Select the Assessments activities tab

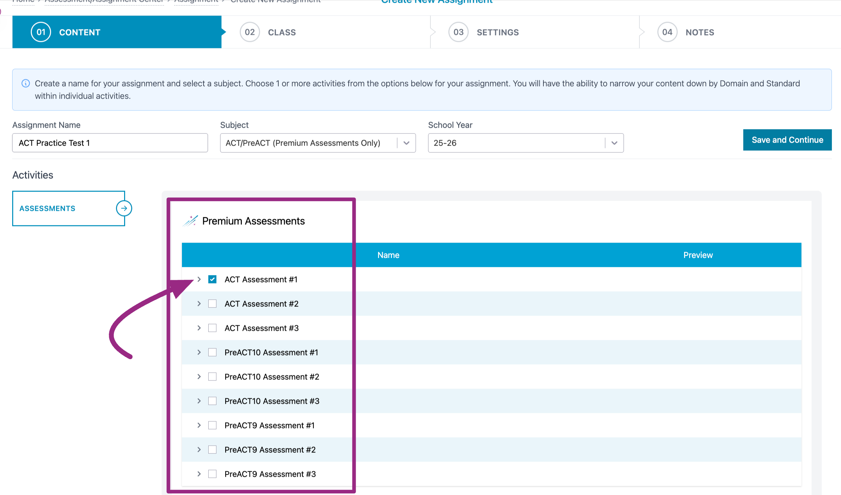[69, 208]
